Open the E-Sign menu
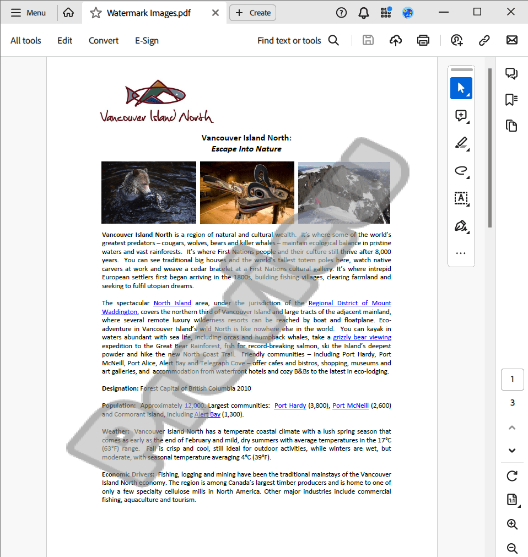This screenshot has width=528, height=557. tap(146, 40)
